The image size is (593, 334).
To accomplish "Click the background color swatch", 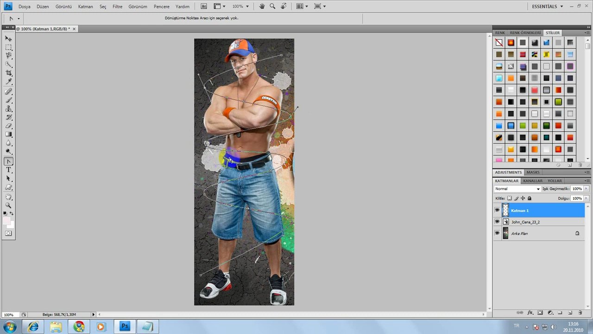I will click(x=12, y=225).
